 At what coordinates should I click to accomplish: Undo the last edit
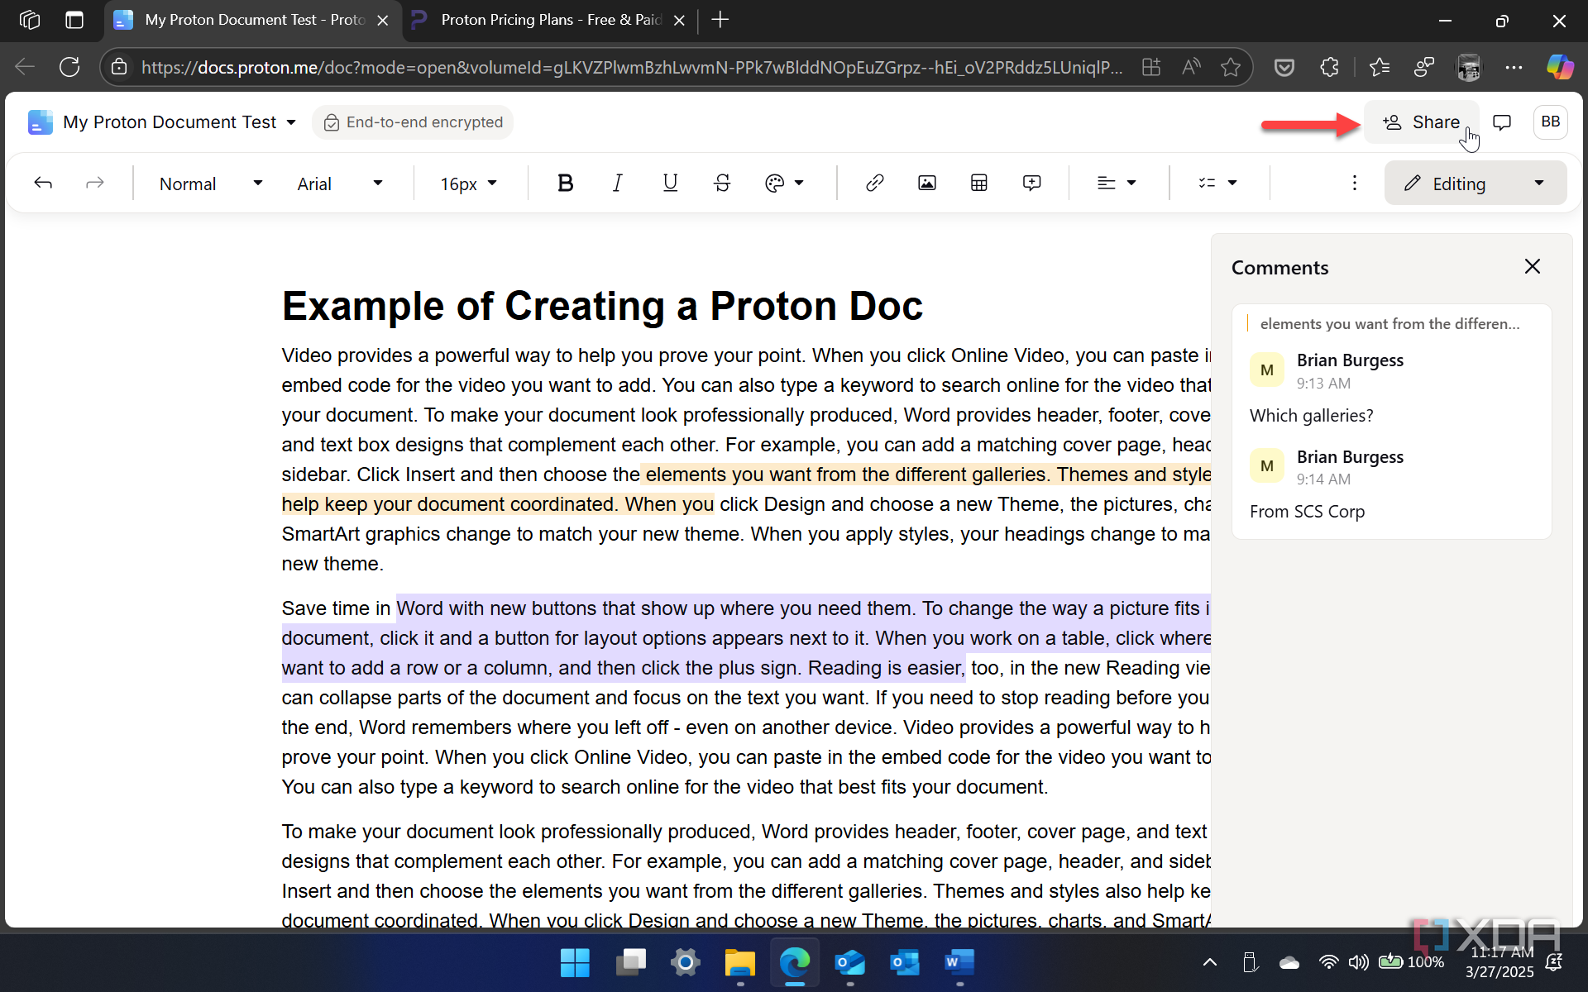(x=43, y=184)
